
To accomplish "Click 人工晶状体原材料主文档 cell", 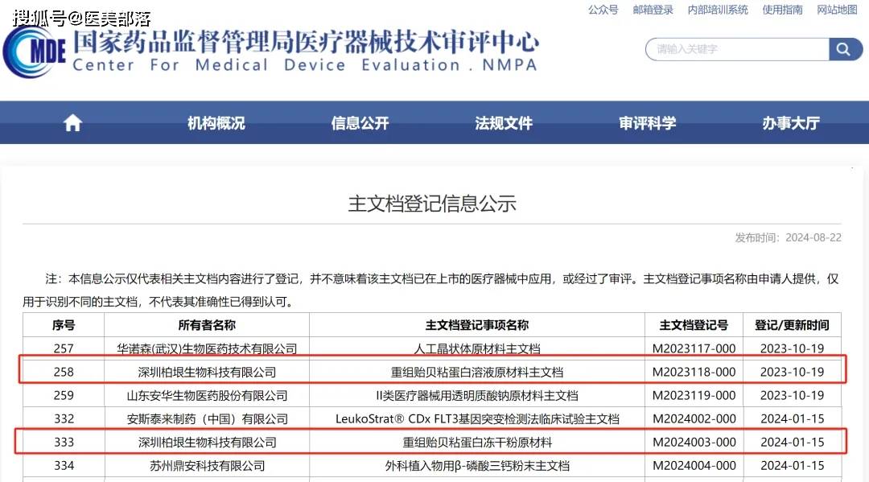I will pos(476,348).
